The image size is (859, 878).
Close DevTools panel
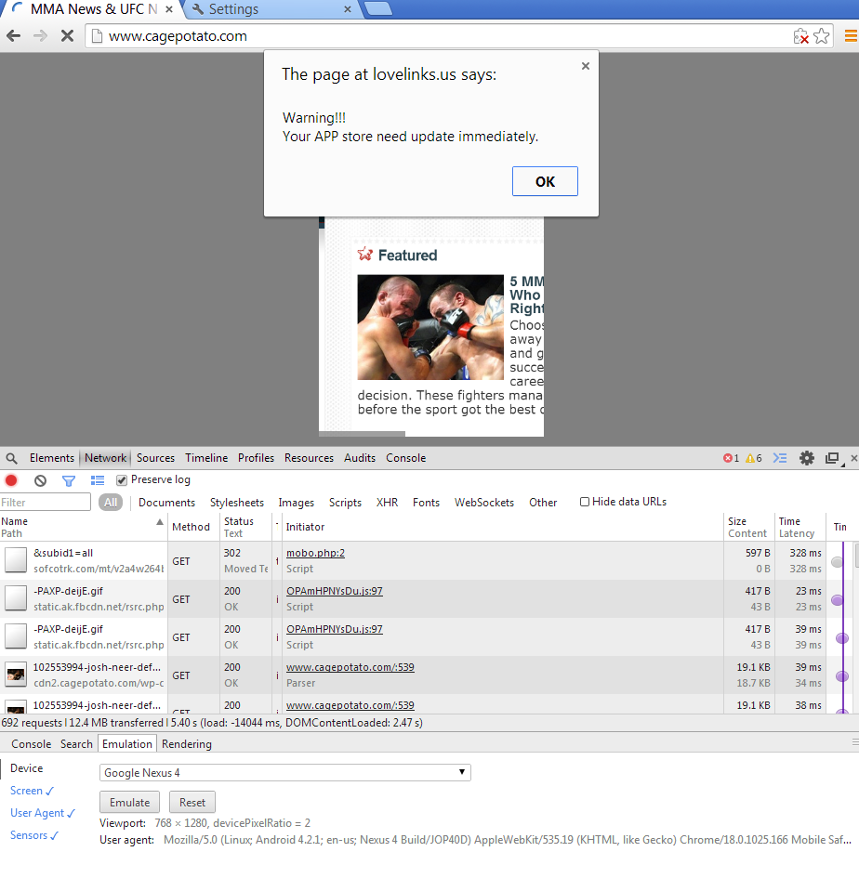854,458
